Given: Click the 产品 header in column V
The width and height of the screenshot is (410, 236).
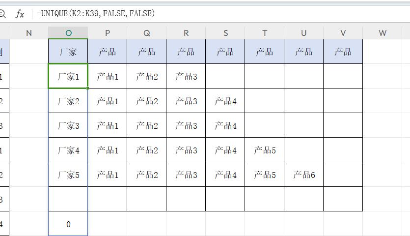Looking at the screenshot, I should pos(343,52).
